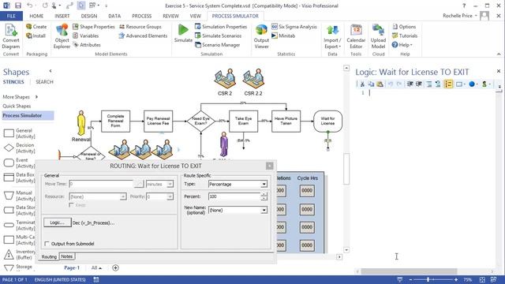The image size is (505, 284).
Task: Add a new page with the plus button
Action: coord(115,267)
